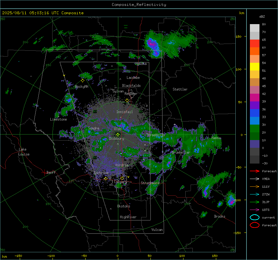This screenshot has width=278, height=260.
Task: Click the Cochrane label
Action: click(x=101, y=173)
